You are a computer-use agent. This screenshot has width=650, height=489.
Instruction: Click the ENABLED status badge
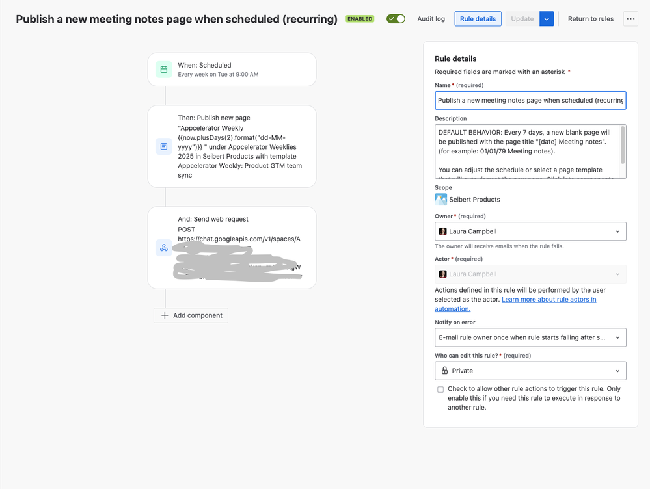click(x=360, y=19)
